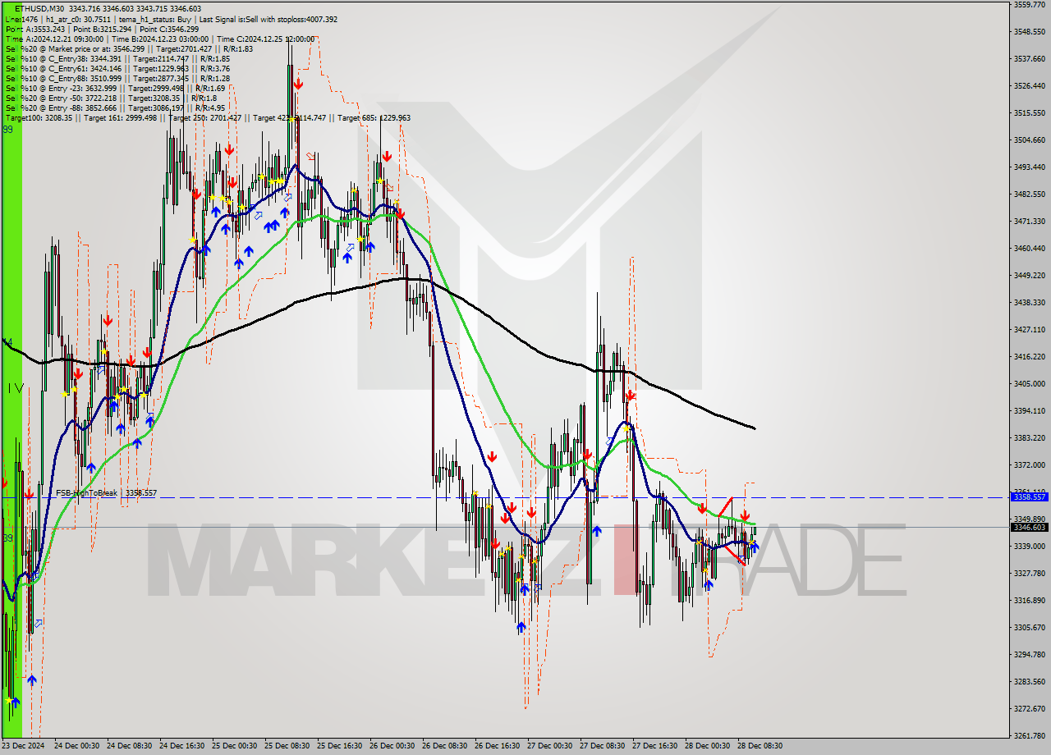
Task: Click the 3537.660 price axis label
Action: (1029, 58)
